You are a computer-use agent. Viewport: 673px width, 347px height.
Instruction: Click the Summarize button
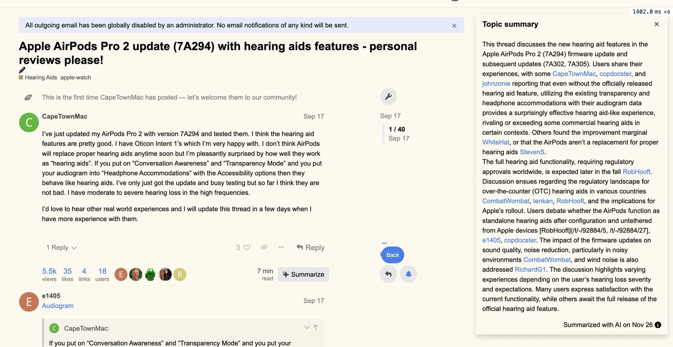coord(304,275)
